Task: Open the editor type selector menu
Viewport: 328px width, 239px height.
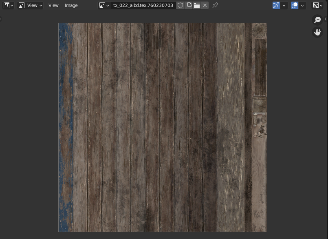Action: click(9, 5)
